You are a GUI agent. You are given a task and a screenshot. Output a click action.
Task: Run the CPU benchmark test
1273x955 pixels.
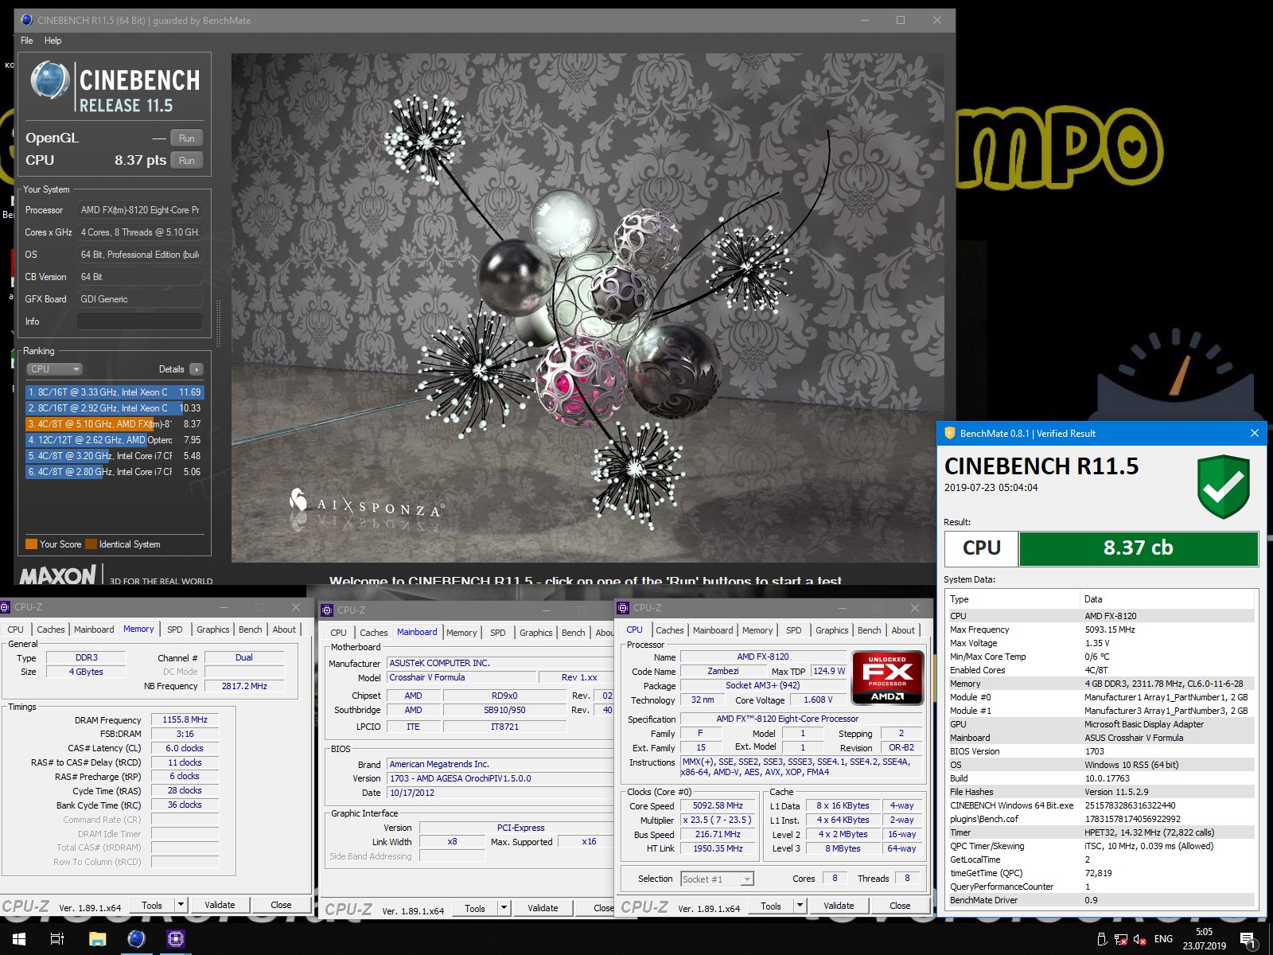(x=187, y=160)
